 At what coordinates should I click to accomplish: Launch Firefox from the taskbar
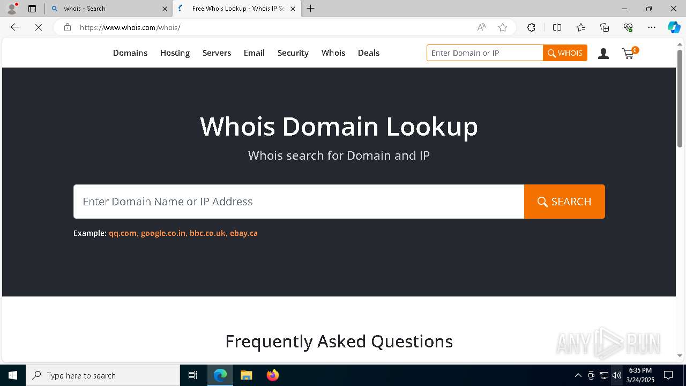click(x=272, y=375)
